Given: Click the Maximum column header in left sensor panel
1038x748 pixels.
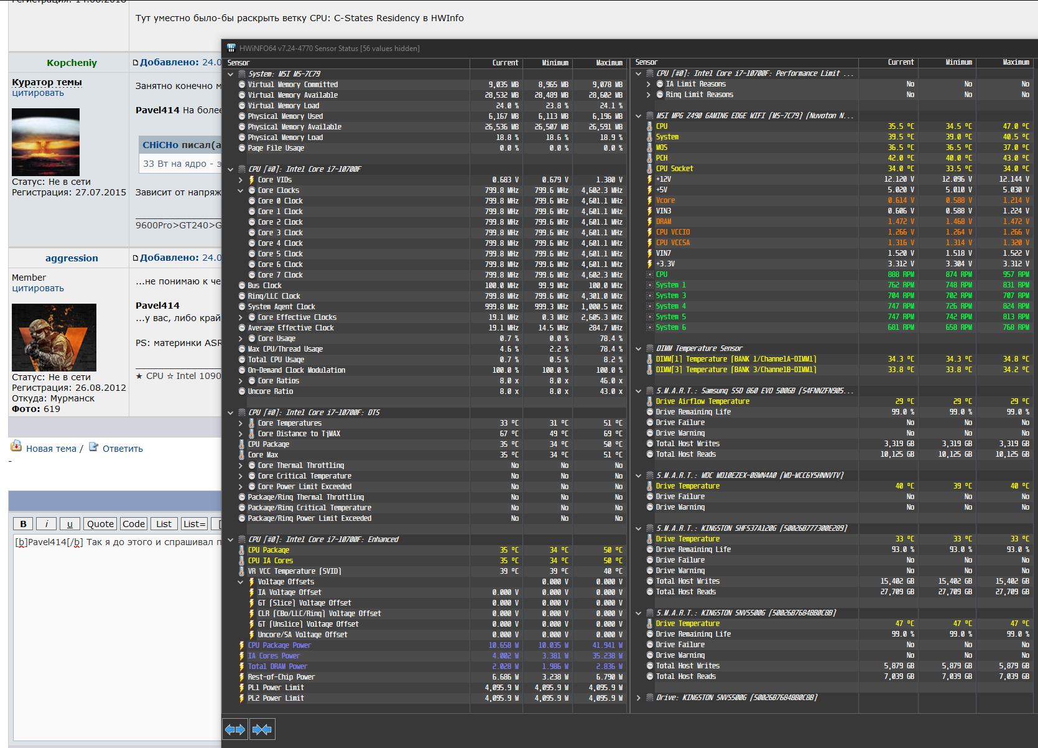Looking at the screenshot, I should pos(600,63).
